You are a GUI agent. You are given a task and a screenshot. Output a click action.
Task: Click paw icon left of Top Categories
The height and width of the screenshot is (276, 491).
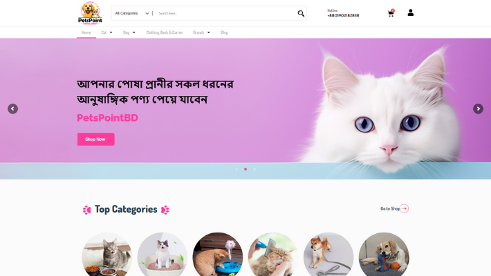point(86,210)
